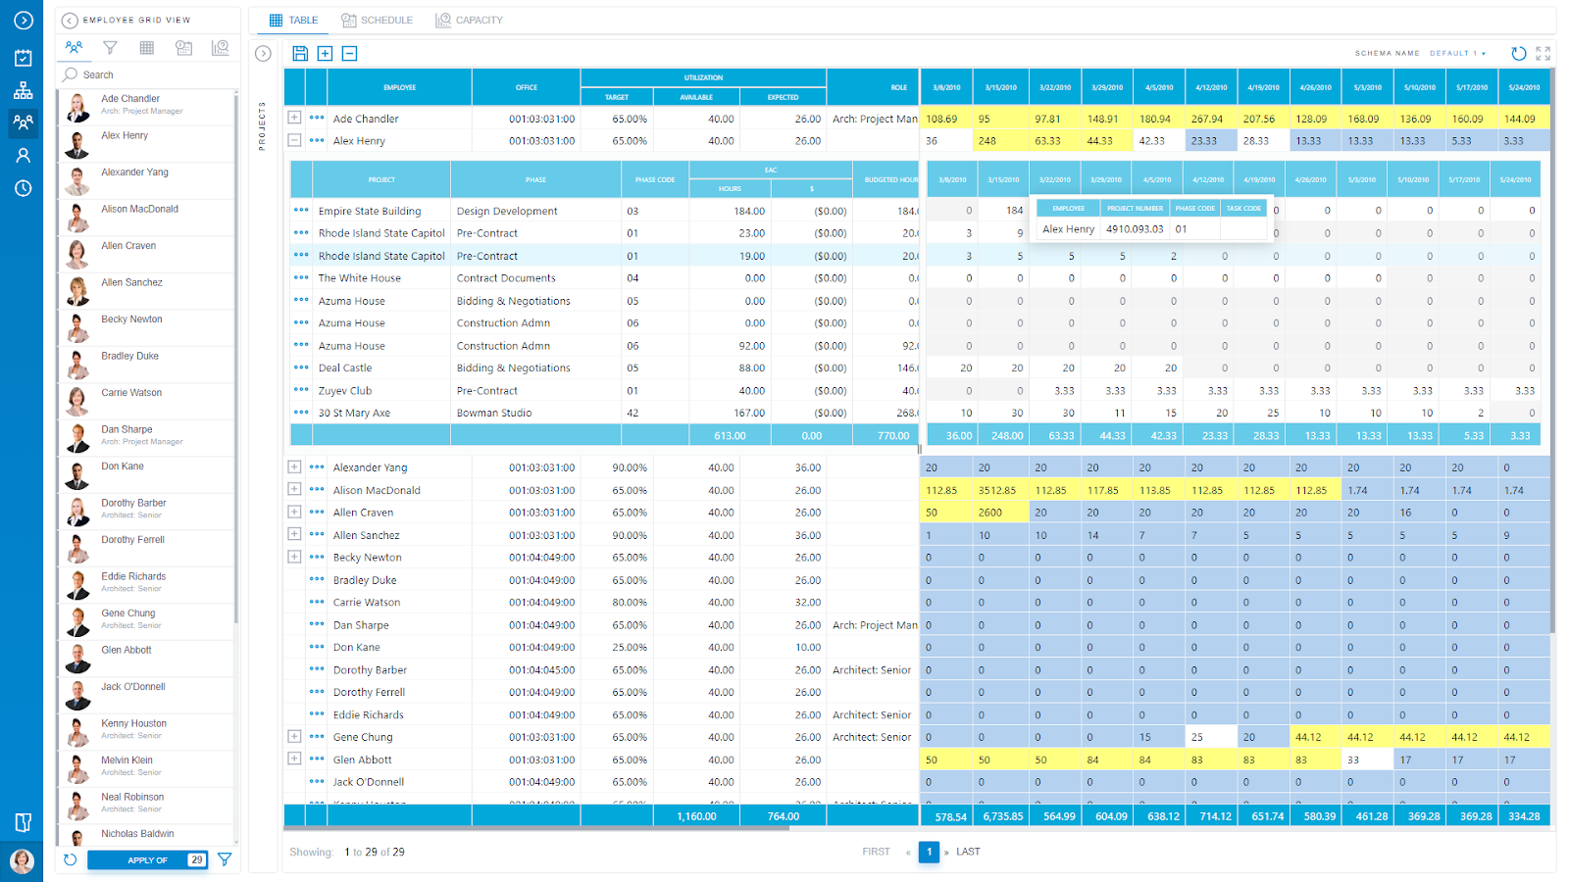The height and width of the screenshot is (882, 1569).
Task: Open the filter funnel panel tab
Action: (x=110, y=47)
